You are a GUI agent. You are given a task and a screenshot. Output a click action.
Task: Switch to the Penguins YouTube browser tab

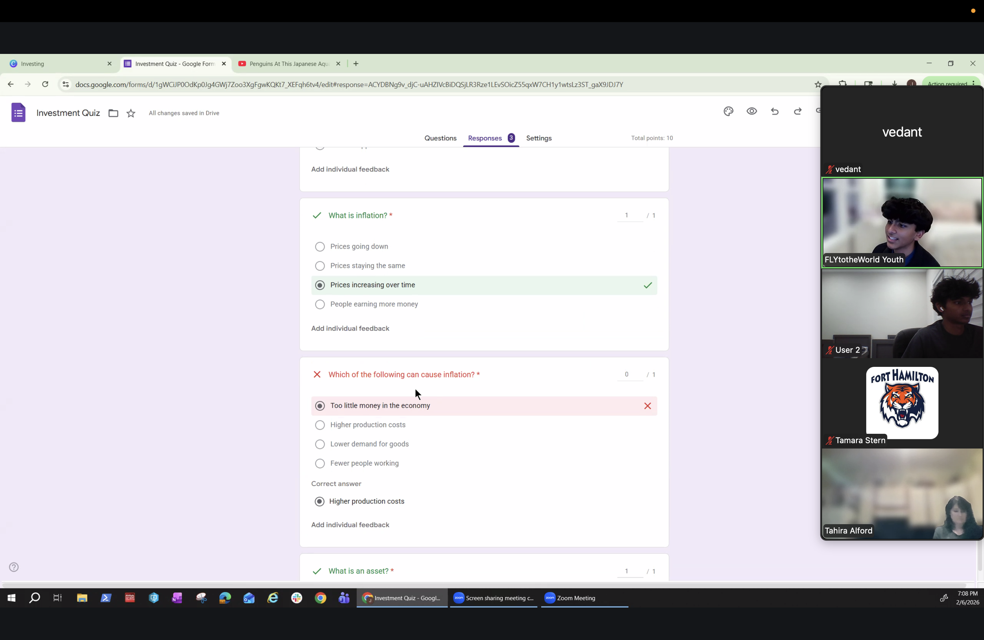pos(289,64)
